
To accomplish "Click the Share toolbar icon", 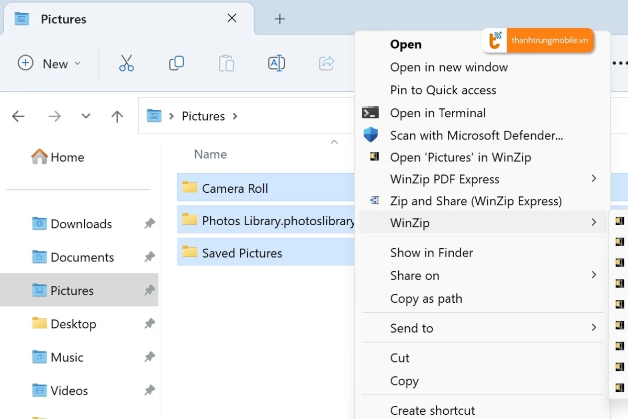I will pos(327,63).
